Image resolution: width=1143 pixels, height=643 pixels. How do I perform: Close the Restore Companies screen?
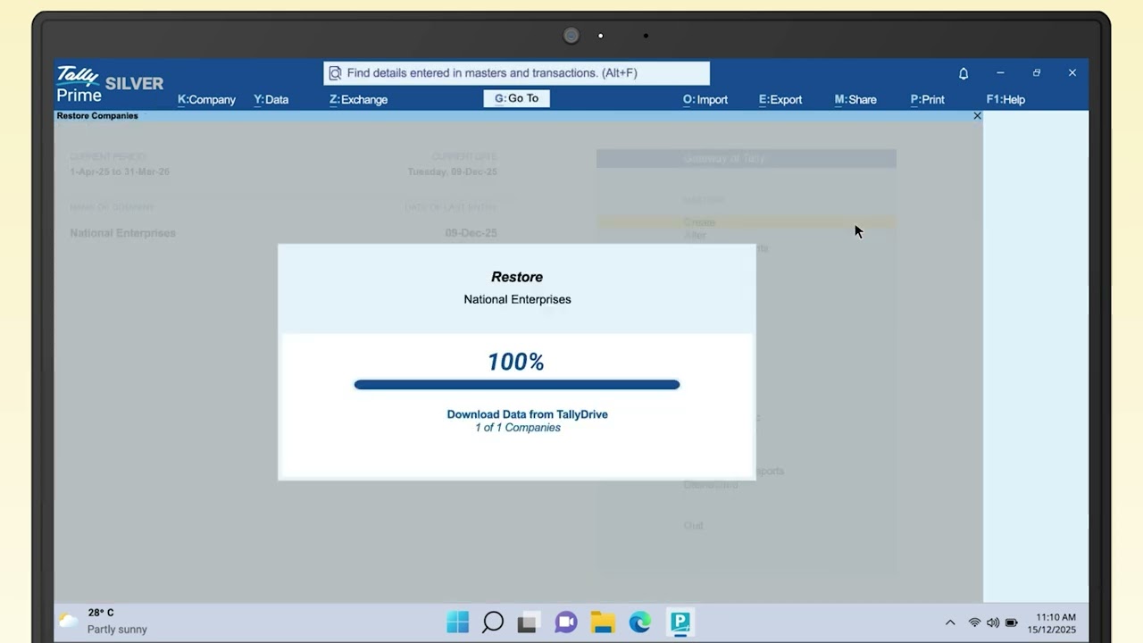pyautogui.click(x=977, y=116)
